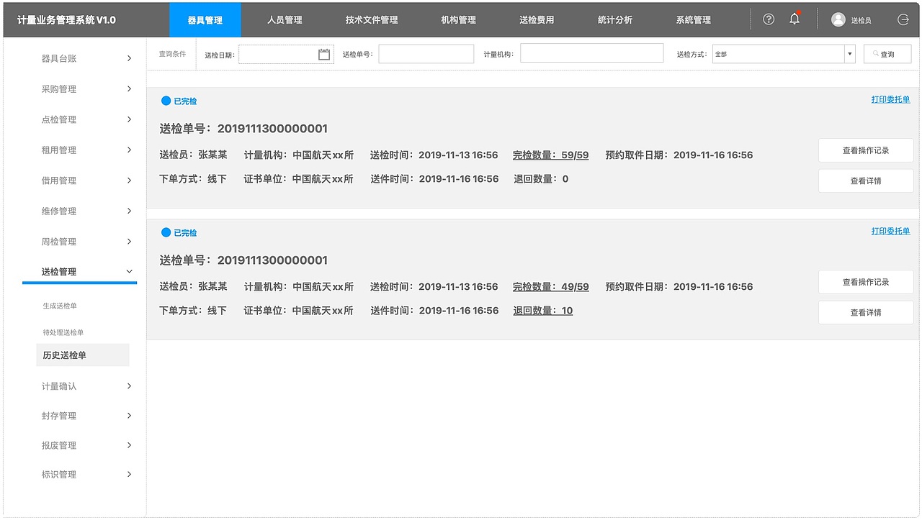Open the calendar picker for 送检日期
Screen dimensions: 922x520
click(x=324, y=54)
